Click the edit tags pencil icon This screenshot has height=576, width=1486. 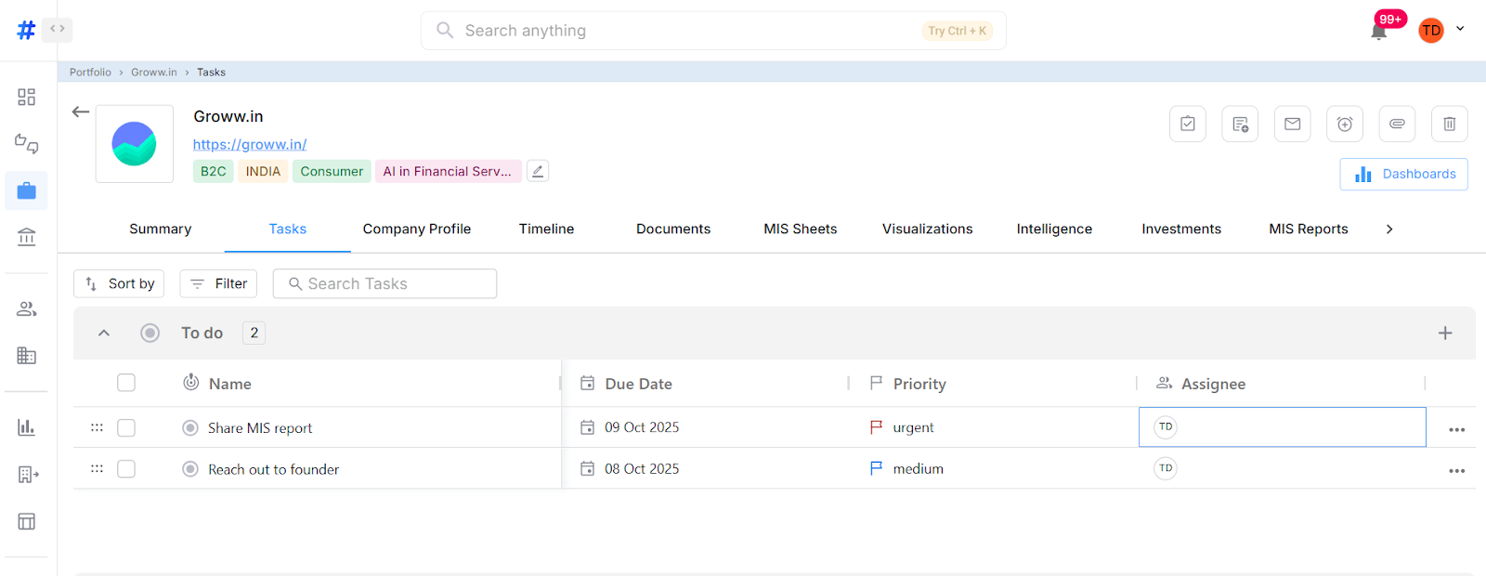[x=538, y=171]
